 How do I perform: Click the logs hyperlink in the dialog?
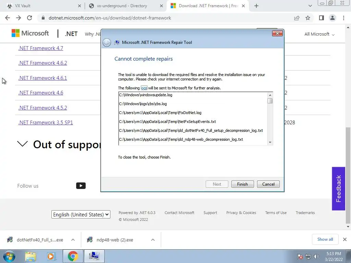coord(144,88)
